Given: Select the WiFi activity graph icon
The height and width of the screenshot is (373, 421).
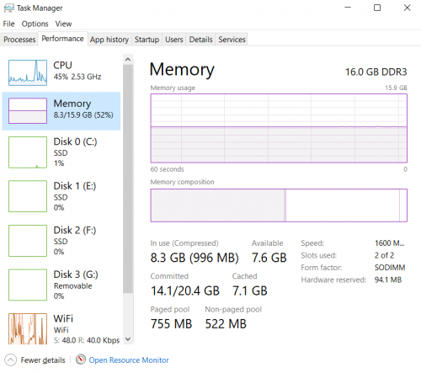Looking at the screenshot, I should click(x=28, y=328).
